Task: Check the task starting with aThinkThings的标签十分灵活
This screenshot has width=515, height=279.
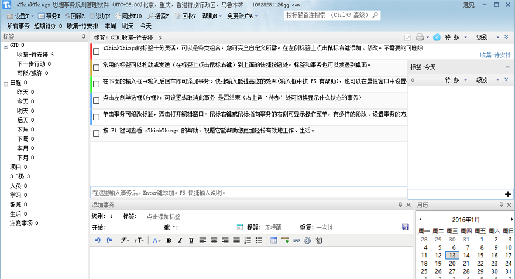Action: click(x=96, y=52)
